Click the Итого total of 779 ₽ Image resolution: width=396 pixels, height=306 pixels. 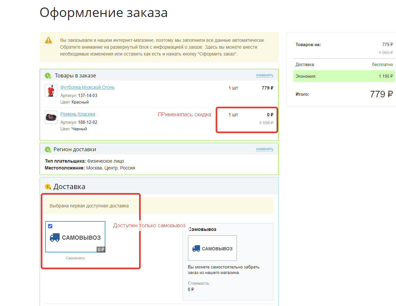click(x=381, y=94)
